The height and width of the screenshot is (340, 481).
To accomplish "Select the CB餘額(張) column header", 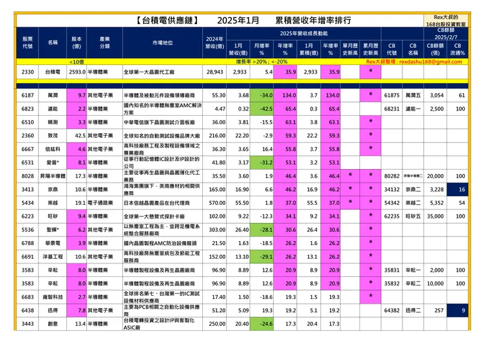I will (435, 49).
